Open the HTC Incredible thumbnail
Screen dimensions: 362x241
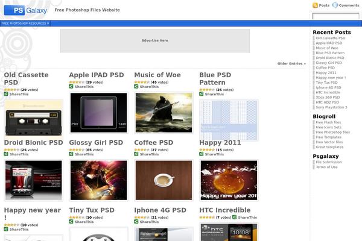pos(229,232)
